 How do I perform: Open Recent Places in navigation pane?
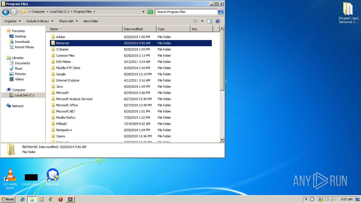(24, 47)
